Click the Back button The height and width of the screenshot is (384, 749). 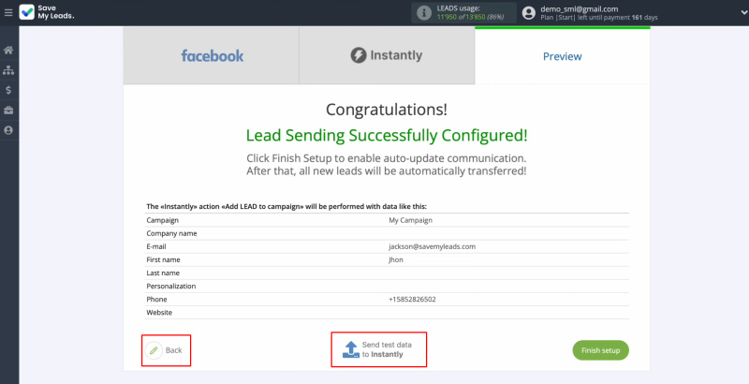coord(166,350)
